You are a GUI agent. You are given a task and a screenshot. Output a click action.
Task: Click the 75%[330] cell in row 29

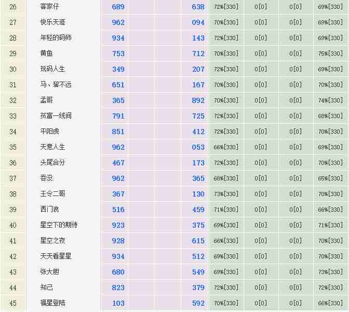tap(330, 54)
